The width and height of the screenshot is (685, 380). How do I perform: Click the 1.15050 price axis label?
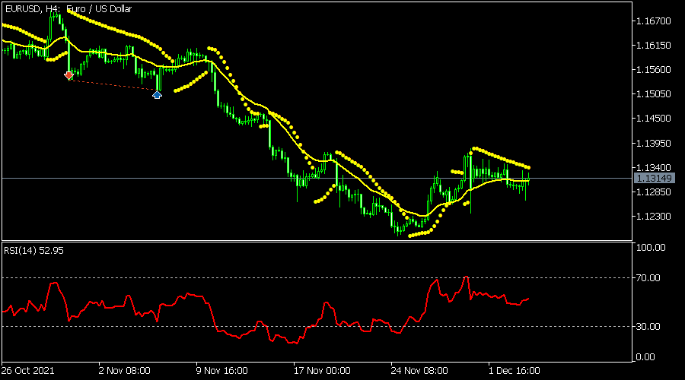click(x=653, y=94)
